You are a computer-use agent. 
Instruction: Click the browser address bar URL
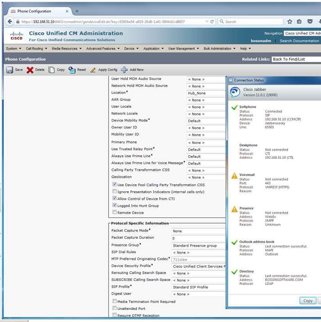coord(103,22)
